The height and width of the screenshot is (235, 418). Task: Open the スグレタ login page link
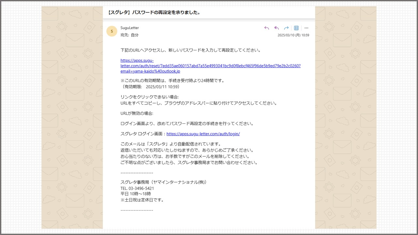(203, 134)
